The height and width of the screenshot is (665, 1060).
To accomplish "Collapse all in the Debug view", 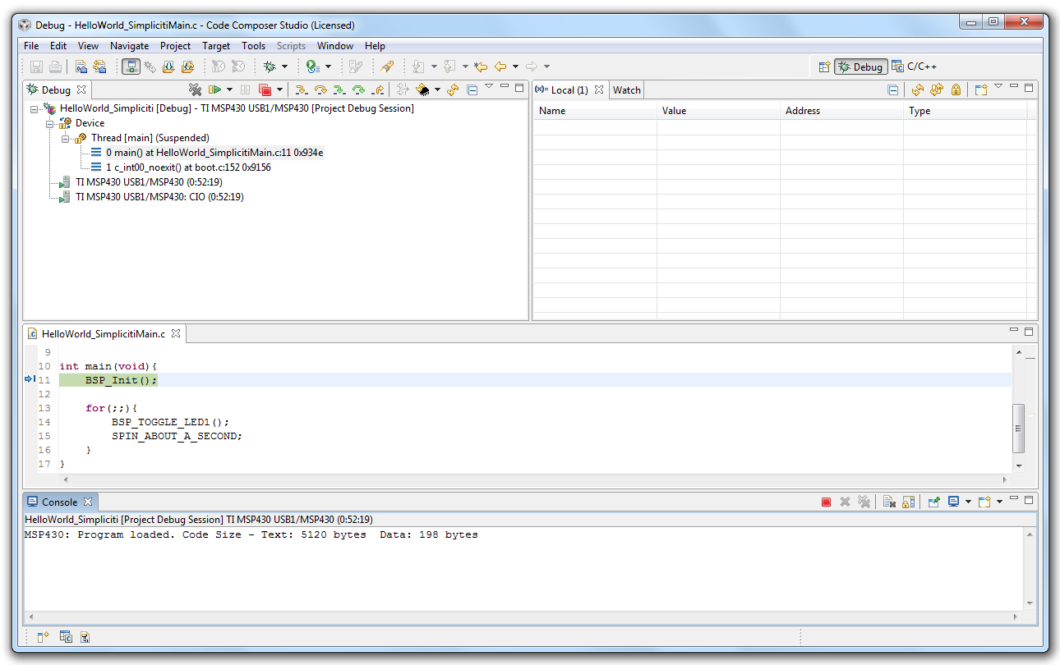I will click(x=472, y=90).
